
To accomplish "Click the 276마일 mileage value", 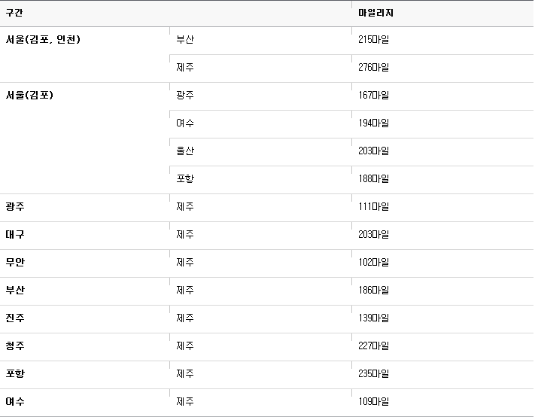I will (x=373, y=67).
